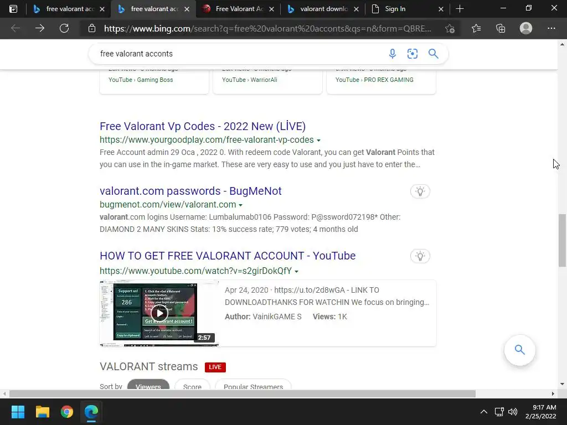The image size is (567, 425).
Task: Open network status tray icon
Action: pyautogui.click(x=499, y=412)
